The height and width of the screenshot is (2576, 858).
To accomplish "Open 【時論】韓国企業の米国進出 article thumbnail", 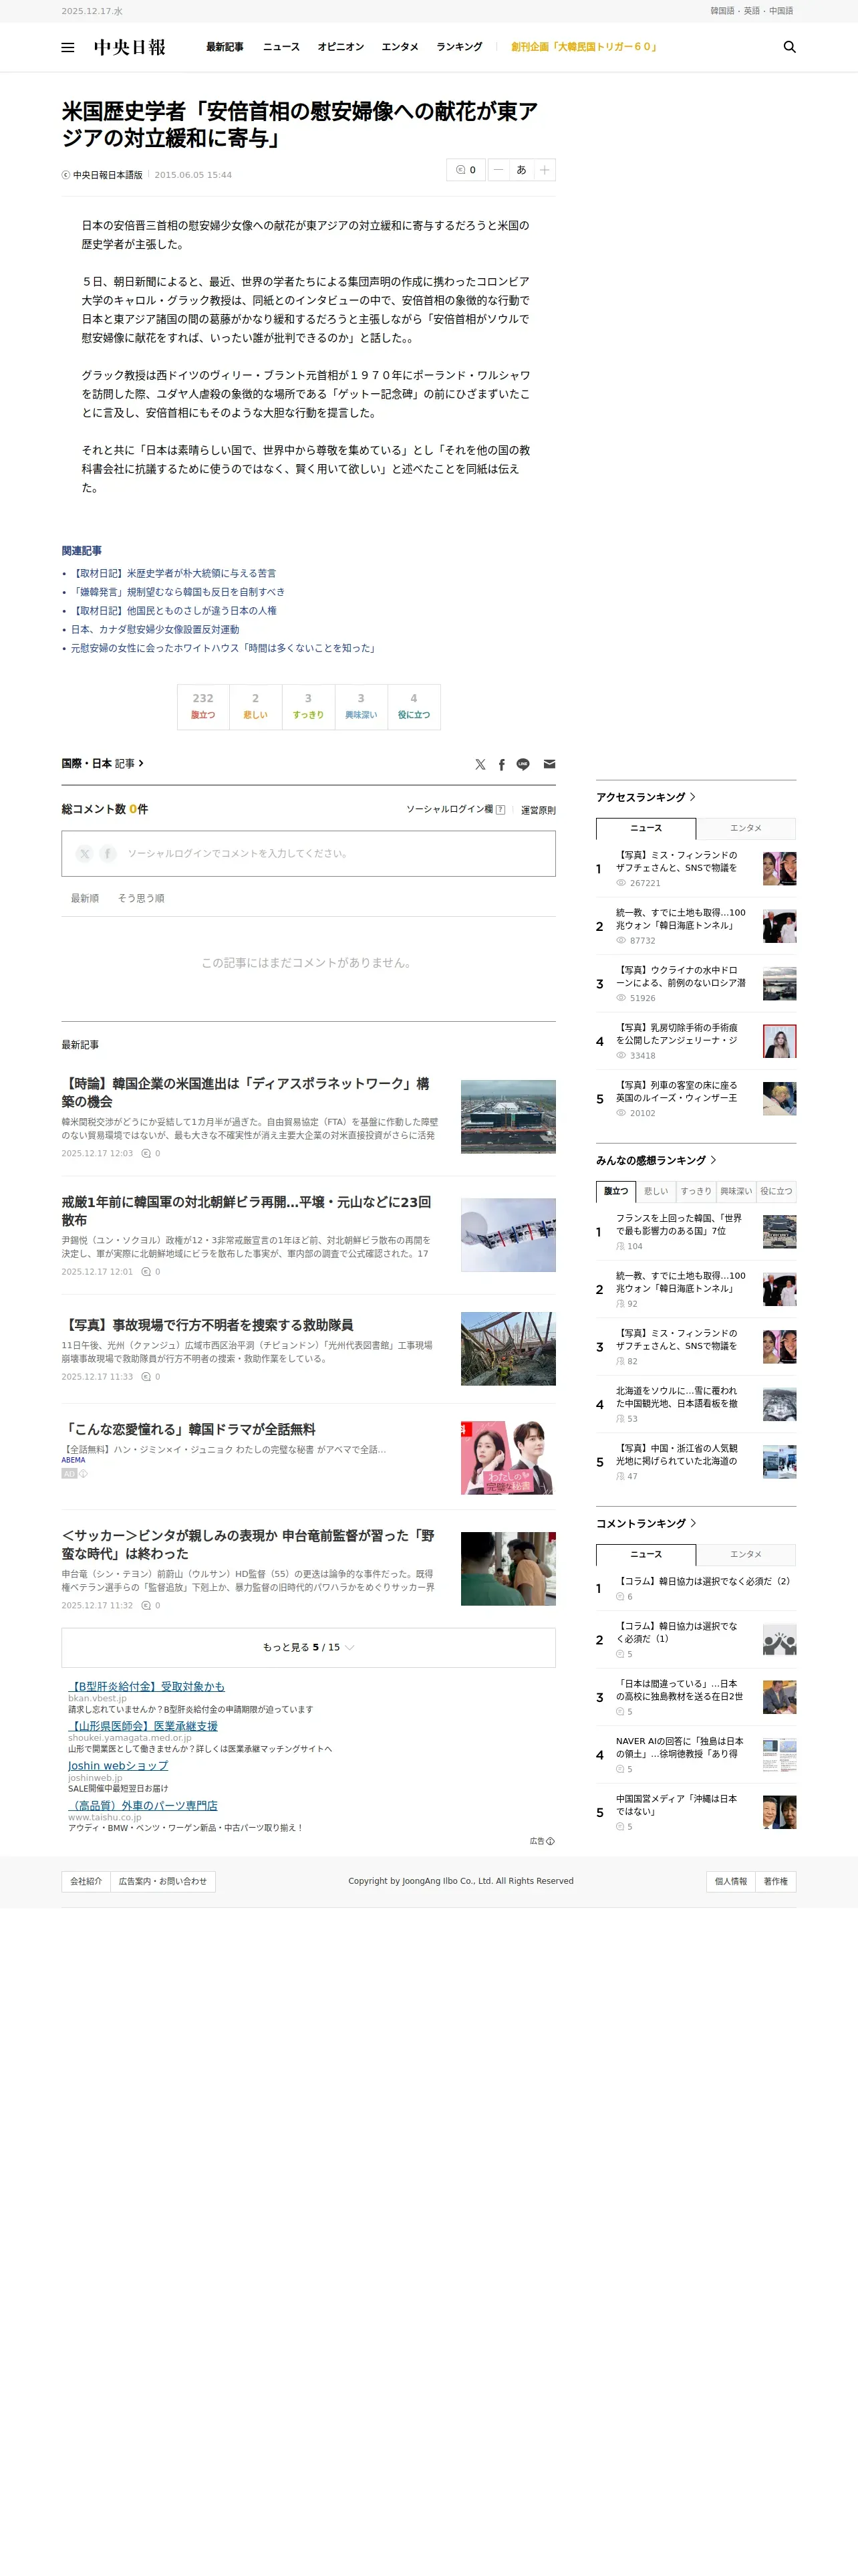I will point(507,1117).
